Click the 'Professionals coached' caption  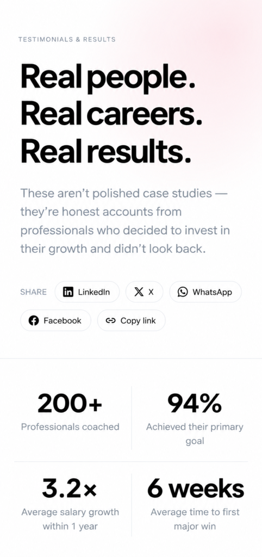(70, 426)
